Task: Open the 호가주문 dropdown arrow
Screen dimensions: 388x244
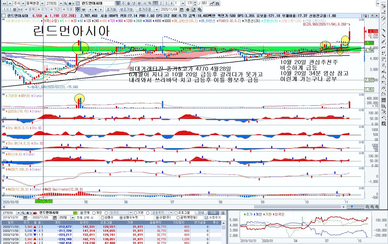Action: 157,10
